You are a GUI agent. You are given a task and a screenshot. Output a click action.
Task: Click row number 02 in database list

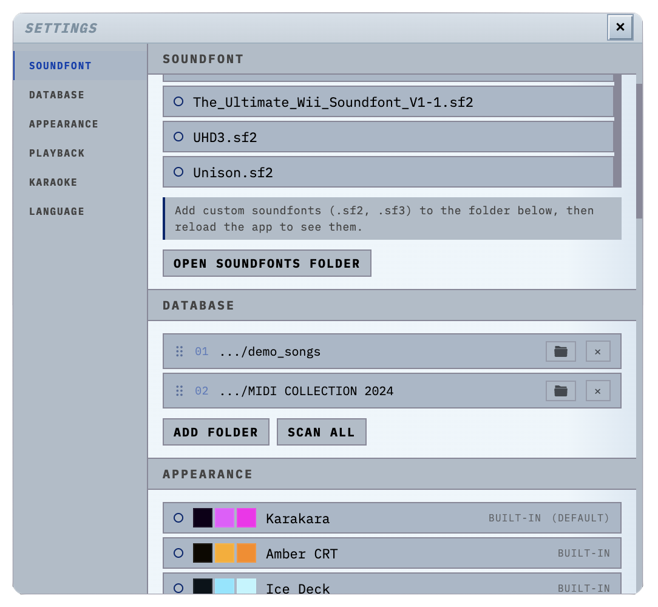click(x=202, y=391)
